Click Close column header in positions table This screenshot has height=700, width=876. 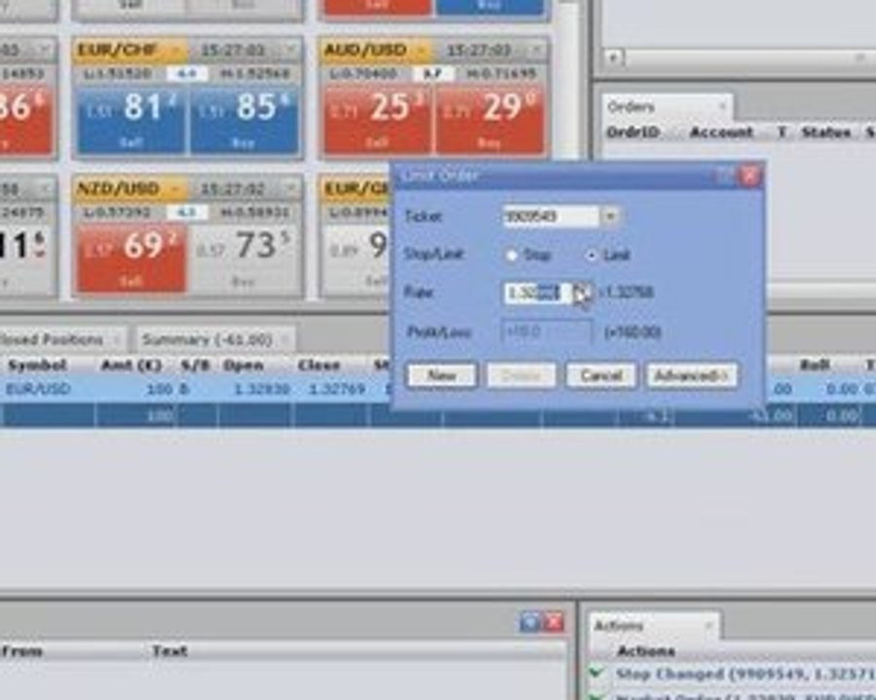click(318, 366)
